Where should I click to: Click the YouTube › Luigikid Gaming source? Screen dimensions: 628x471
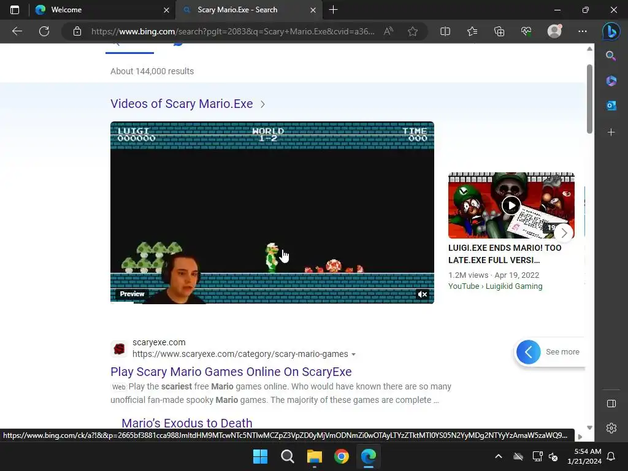[495, 286]
